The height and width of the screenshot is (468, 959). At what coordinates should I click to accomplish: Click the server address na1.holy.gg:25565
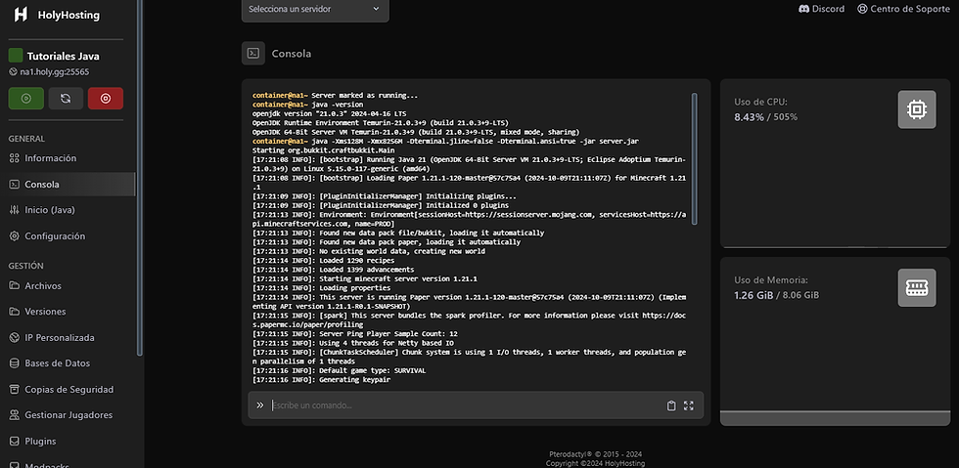[55, 71]
